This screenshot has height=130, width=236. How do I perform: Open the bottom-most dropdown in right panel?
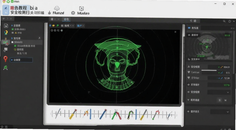point(220,112)
